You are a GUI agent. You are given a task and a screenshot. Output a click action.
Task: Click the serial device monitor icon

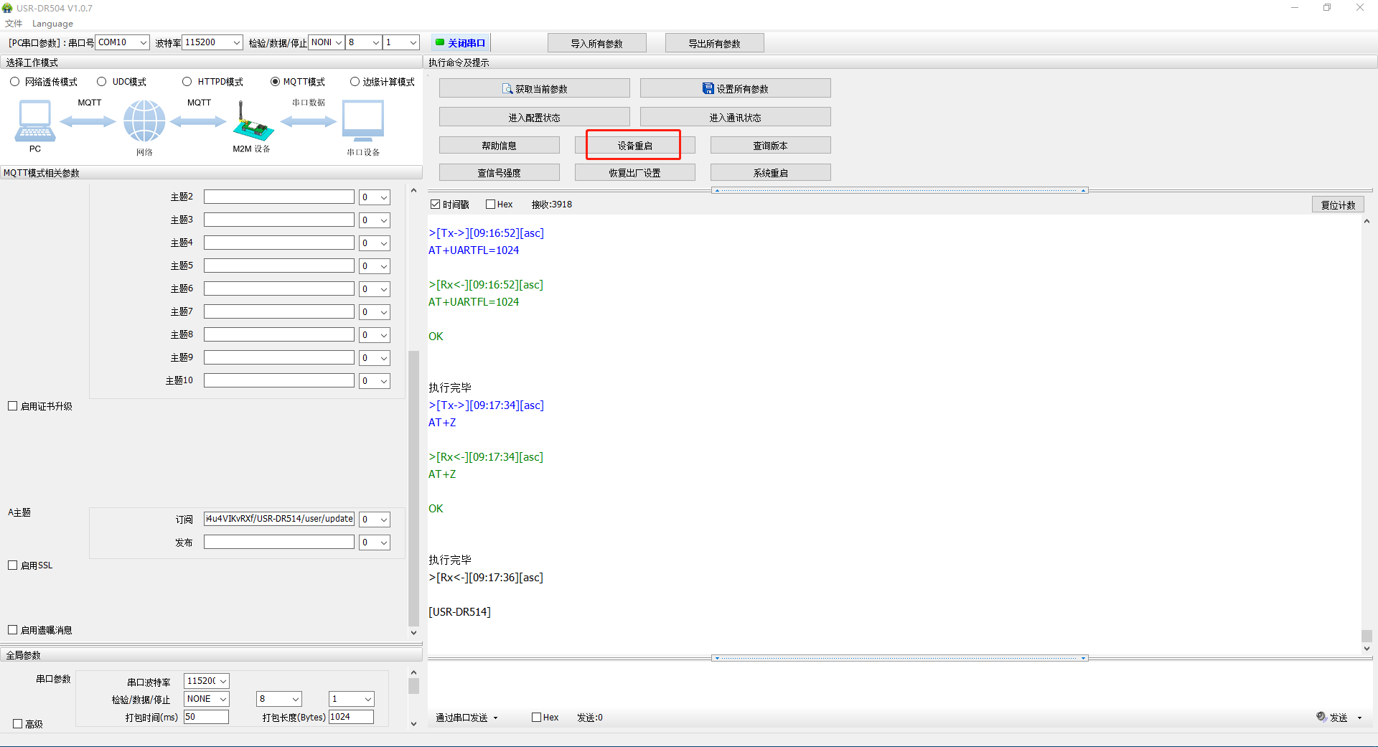tap(362, 121)
